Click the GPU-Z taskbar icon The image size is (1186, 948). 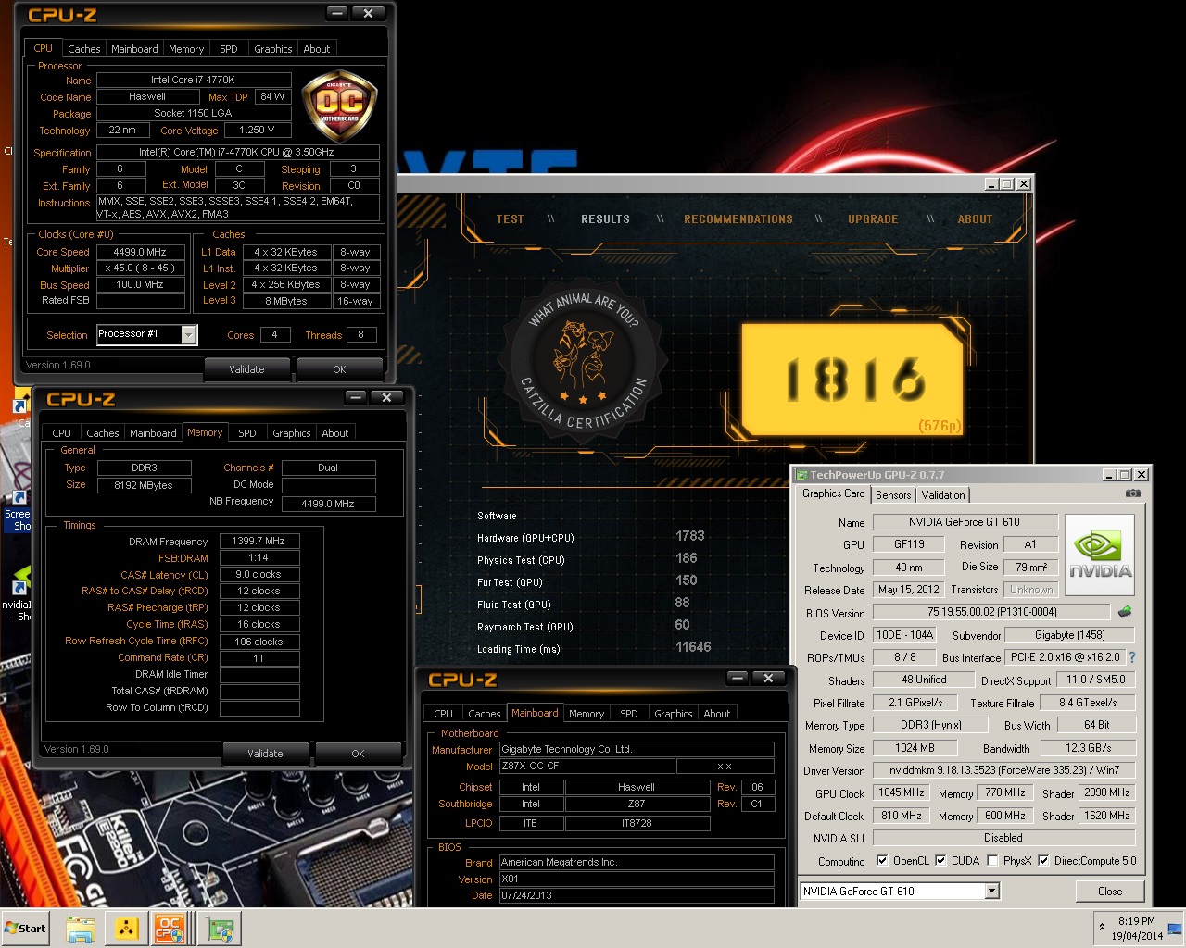tap(220, 928)
